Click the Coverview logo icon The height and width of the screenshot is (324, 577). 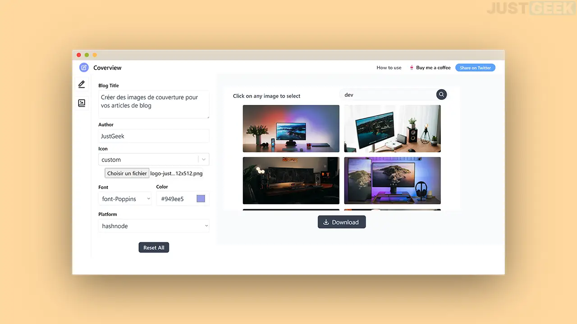tap(84, 67)
